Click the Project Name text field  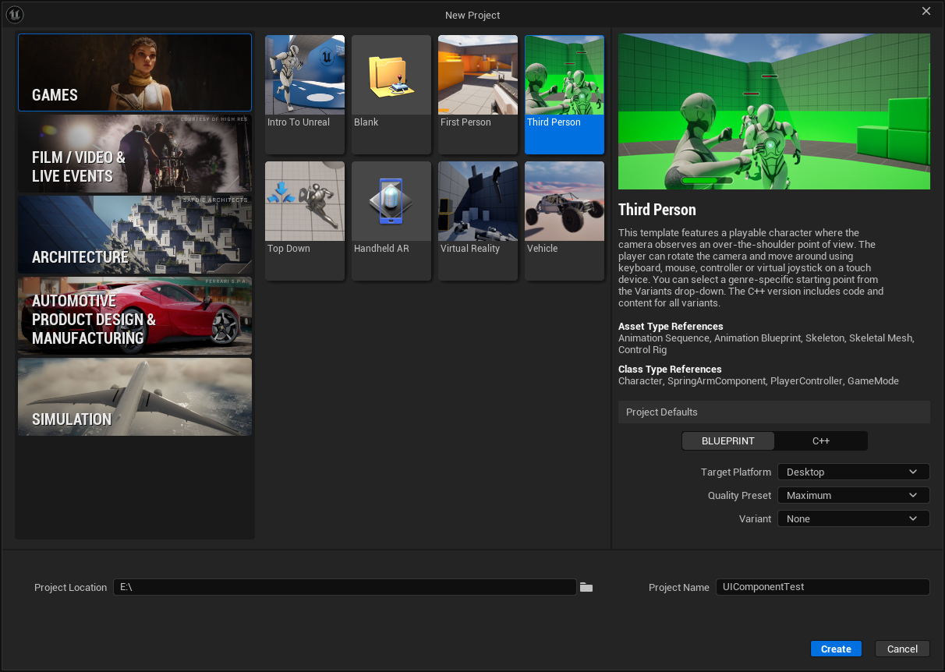[823, 587]
